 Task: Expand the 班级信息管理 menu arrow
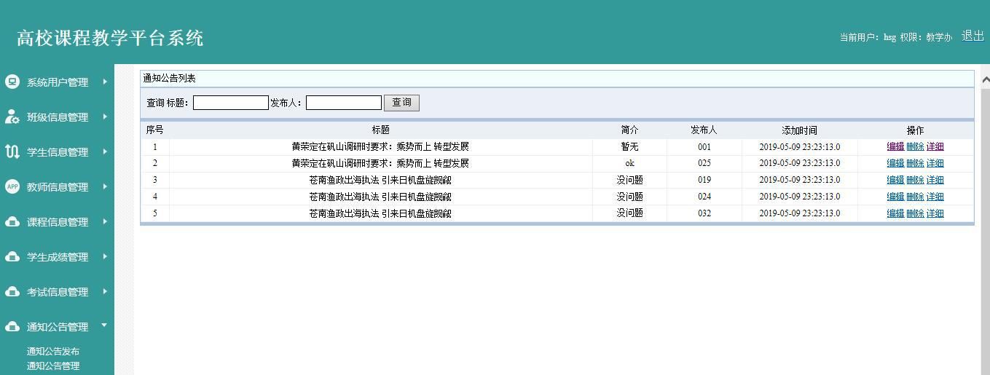105,117
